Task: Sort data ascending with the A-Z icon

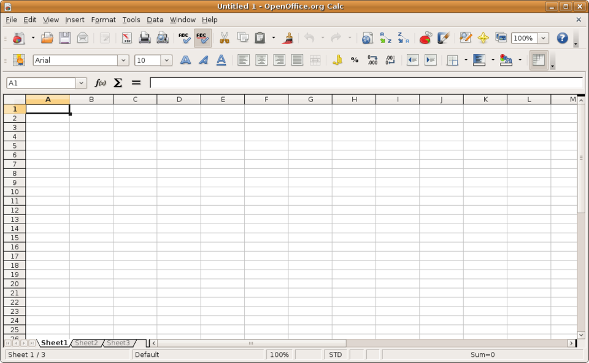Action: coord(385,37)
